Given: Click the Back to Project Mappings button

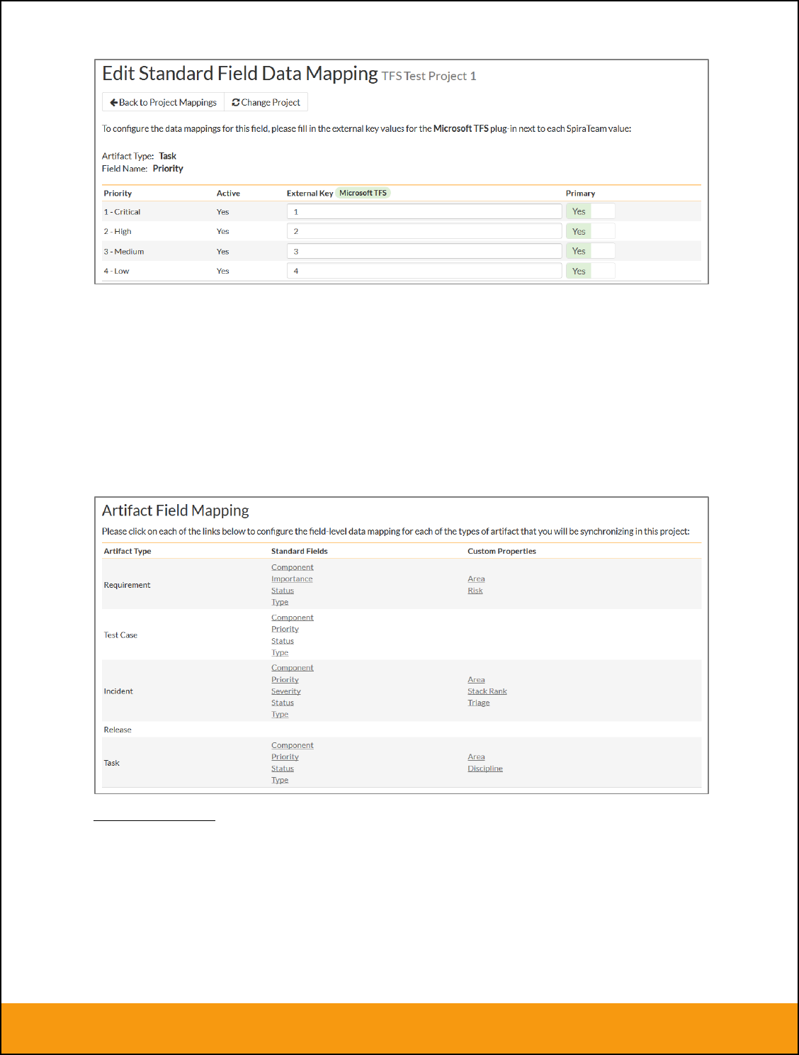Looking at the screenshot, I should 163,102.
